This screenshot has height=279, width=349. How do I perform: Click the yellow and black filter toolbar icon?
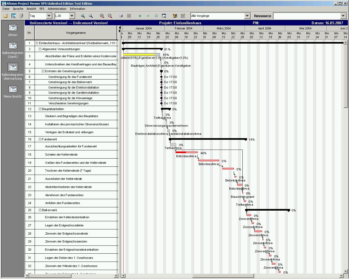click(x=175, y=16)
